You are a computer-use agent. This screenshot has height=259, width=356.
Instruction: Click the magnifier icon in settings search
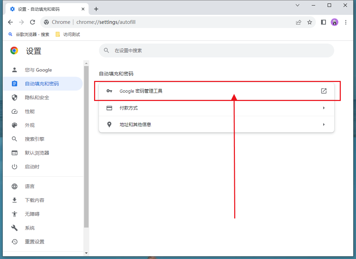[x=106, y=50]
